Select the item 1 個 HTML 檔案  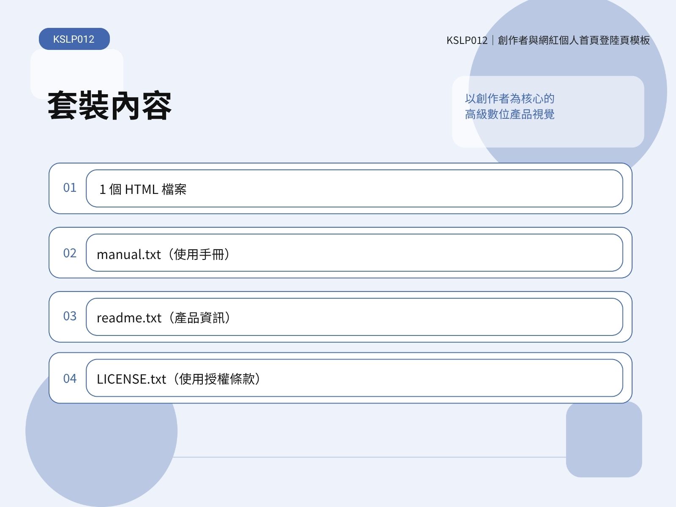(x=354, y=188)
